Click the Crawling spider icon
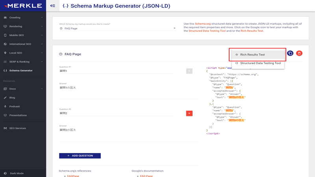 click(5, 17)
